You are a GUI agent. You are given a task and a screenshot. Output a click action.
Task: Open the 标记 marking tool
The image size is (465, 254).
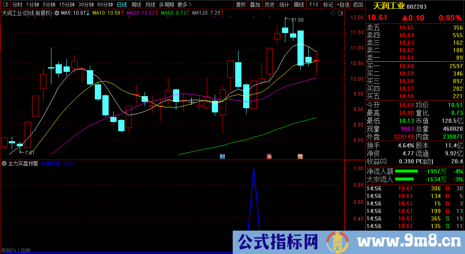[x=328, y=5]
